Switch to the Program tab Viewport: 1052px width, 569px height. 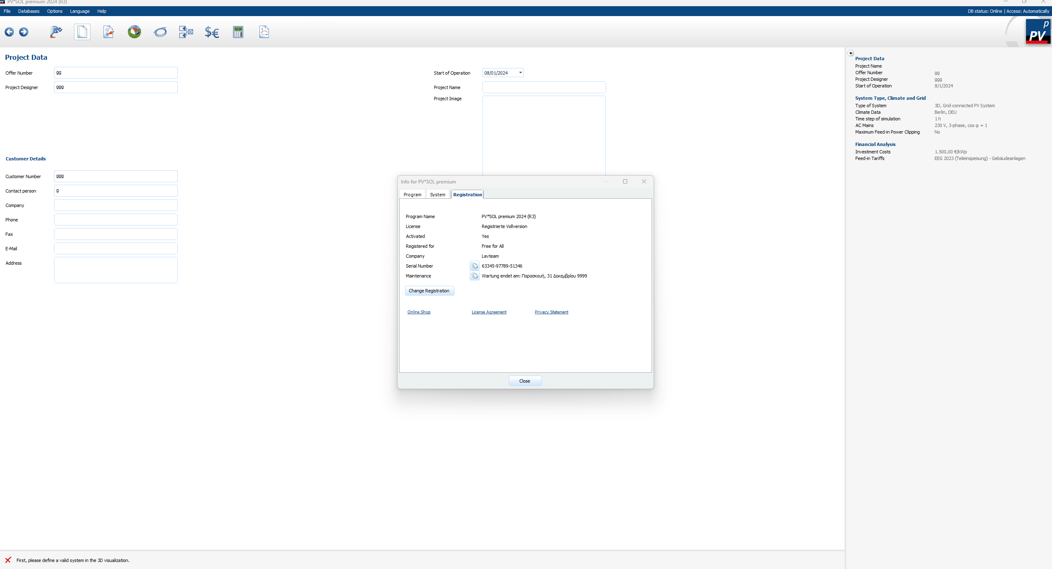click(x=413, y=194)
